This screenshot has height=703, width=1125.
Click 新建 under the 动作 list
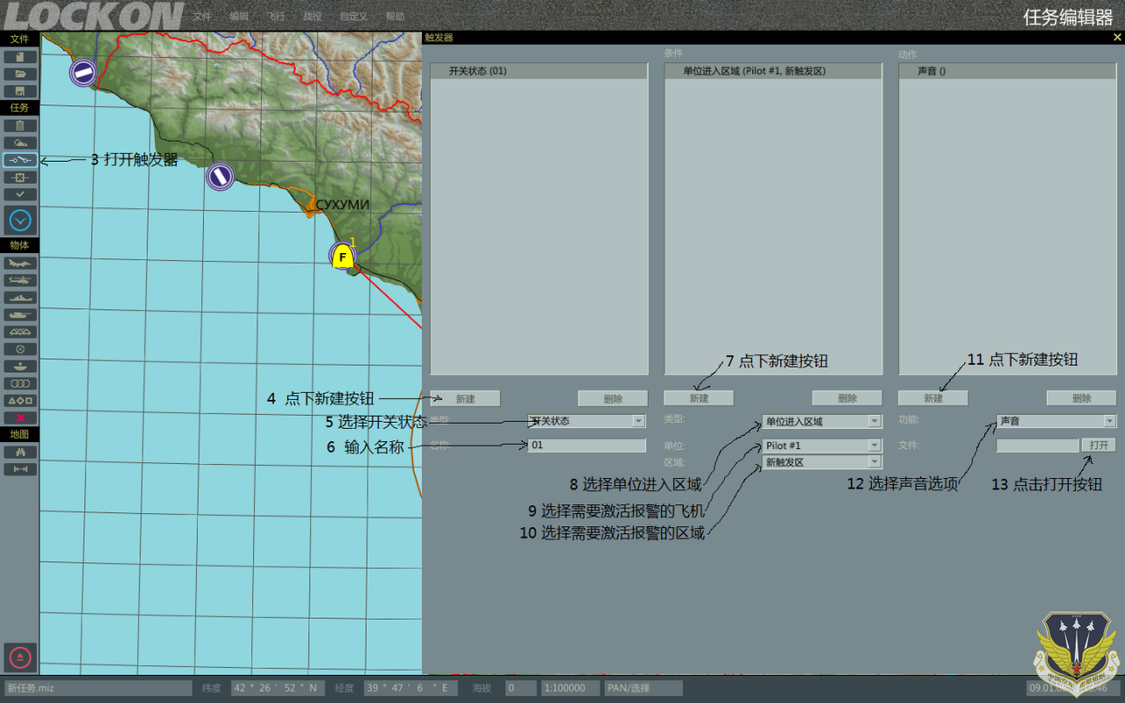pos(933,399)
